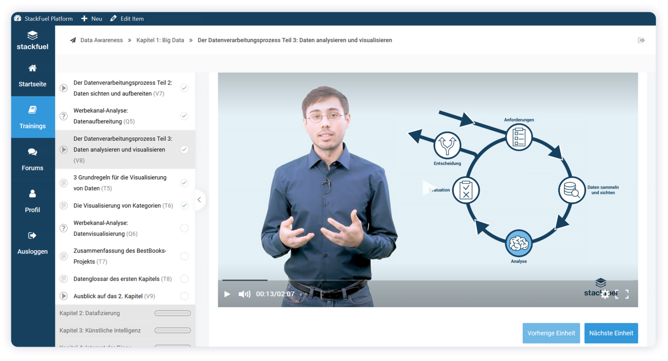
Task: Open the Forums section
Action: 32,159
